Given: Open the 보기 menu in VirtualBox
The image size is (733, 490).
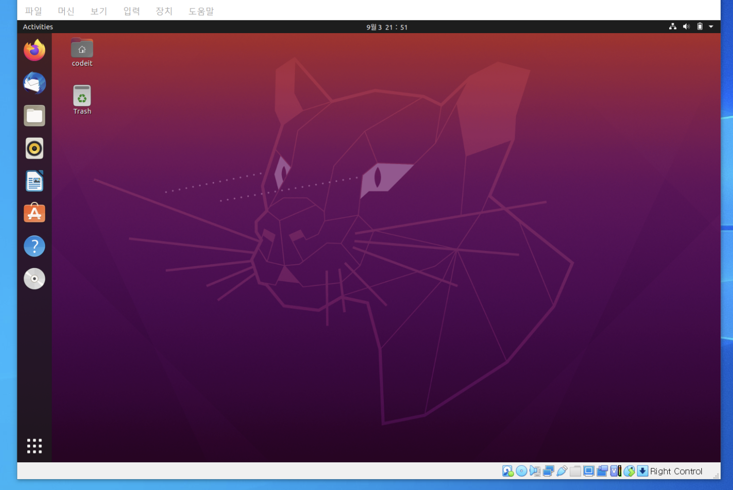Looking at the screenshot, I should [x=98, y=11].
